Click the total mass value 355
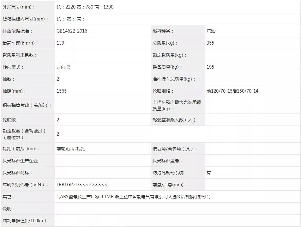 pyautogui.click(x=210, y=43)
